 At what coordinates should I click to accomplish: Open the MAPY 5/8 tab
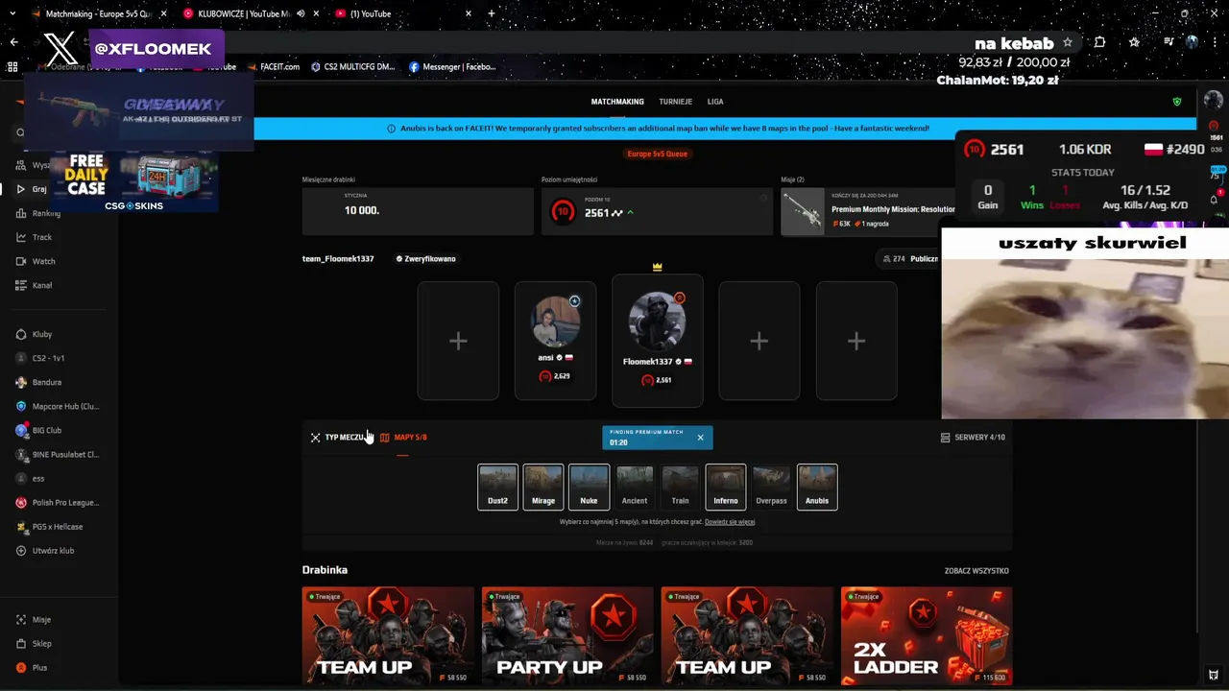(403, 438)
